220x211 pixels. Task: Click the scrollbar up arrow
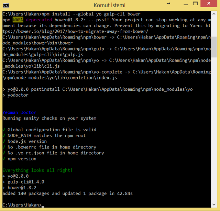pyautogui.click(x=214, y=14)
